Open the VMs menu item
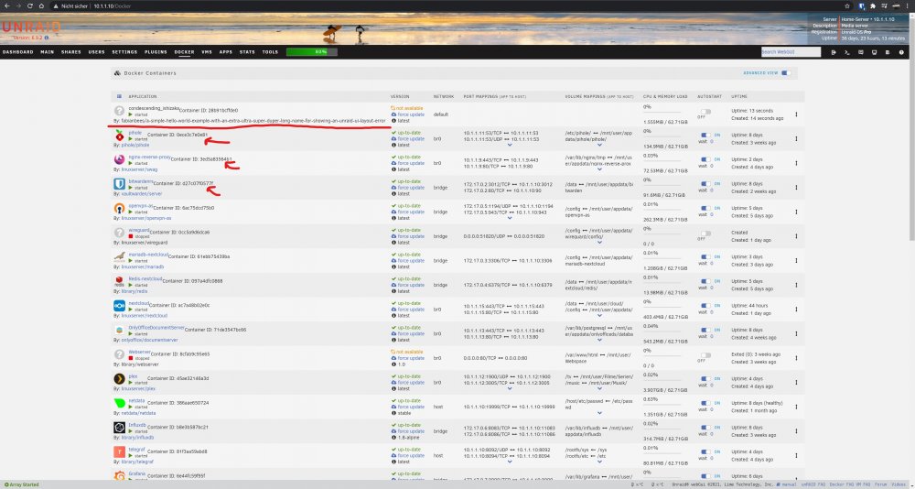 click(207, 52)
